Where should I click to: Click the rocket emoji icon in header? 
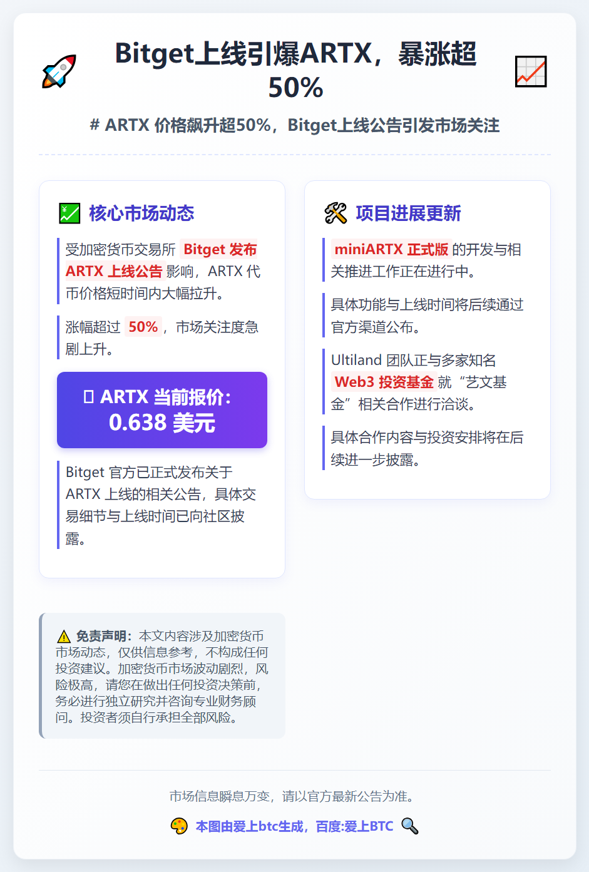(59, 71)
